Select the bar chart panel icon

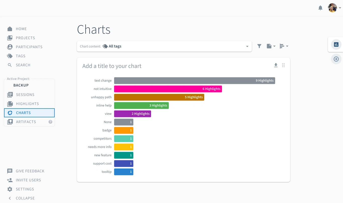(336, 44)
